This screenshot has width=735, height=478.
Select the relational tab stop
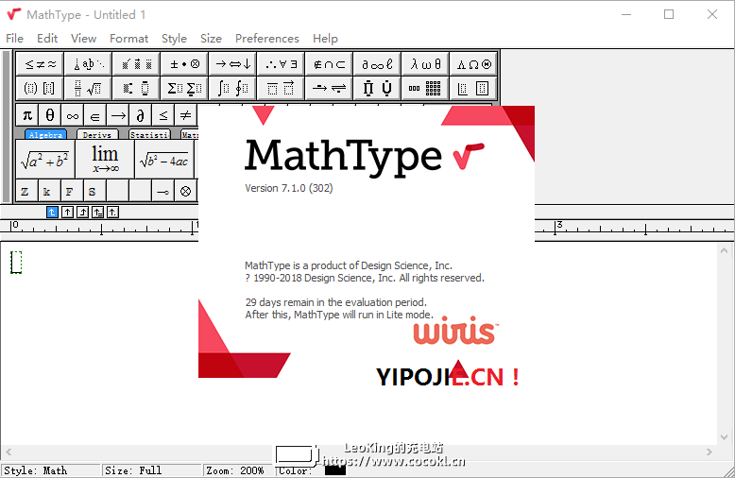click(97, 213)
